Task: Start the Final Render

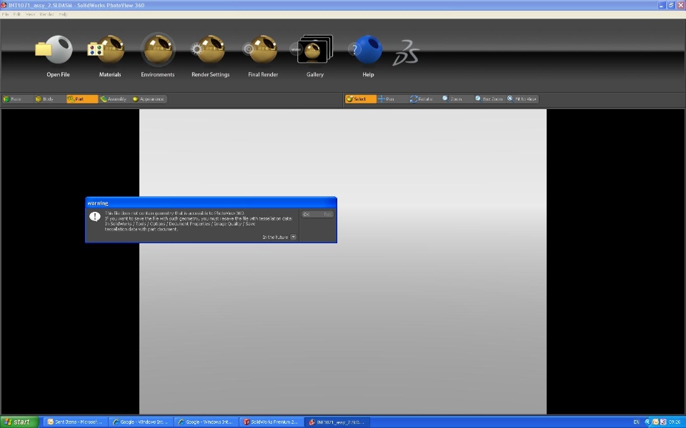Action: point(260,49)
